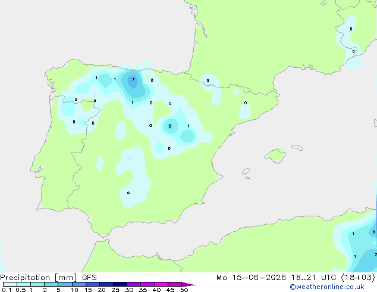Select the 45–50 mm legend swatch
This screenshot has width=377, height=292.
175,284
